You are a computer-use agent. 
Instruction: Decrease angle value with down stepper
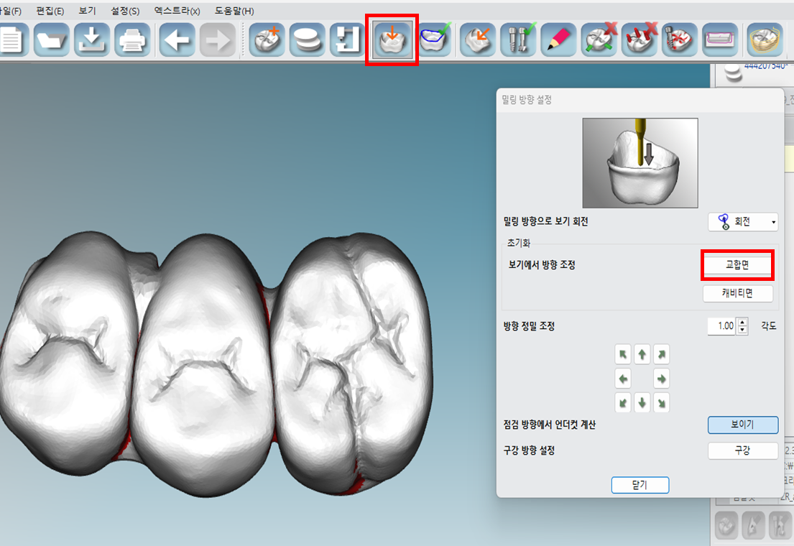(x=742, y=330)
